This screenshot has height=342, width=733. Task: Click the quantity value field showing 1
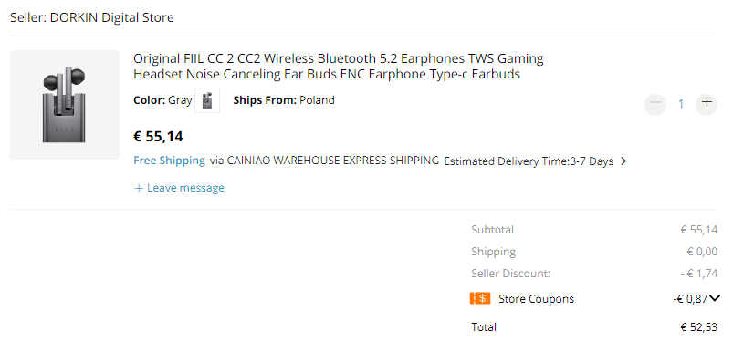click(x=681, y=104)
